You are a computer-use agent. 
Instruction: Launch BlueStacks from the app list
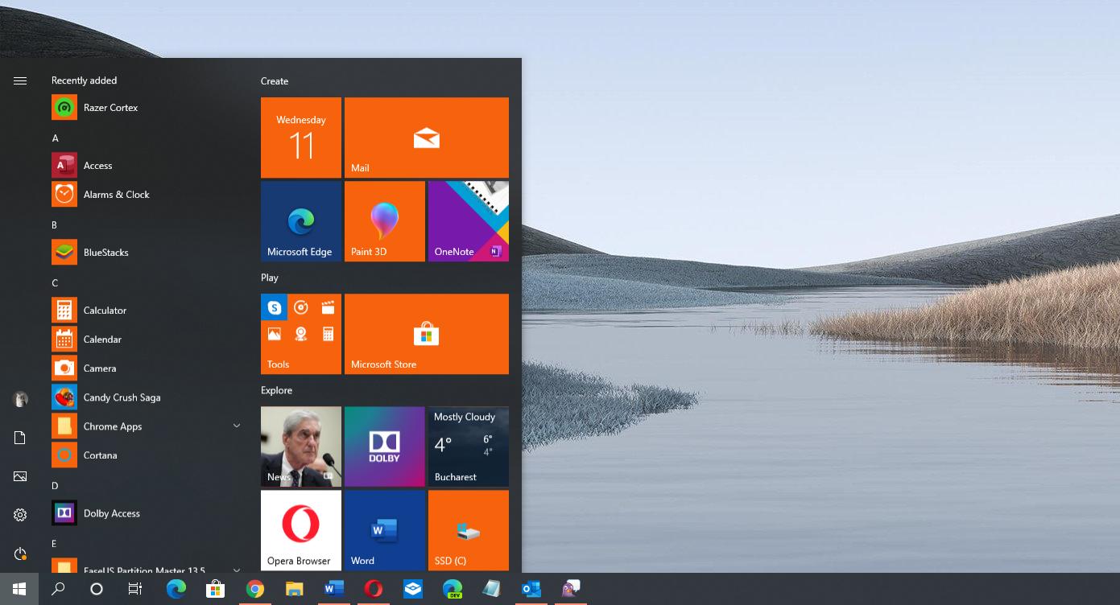click(147, 253)
